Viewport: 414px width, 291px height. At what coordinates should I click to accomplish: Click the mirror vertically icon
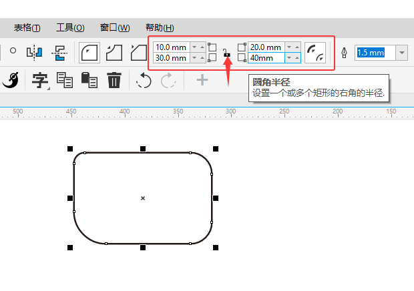coord(59,53)
